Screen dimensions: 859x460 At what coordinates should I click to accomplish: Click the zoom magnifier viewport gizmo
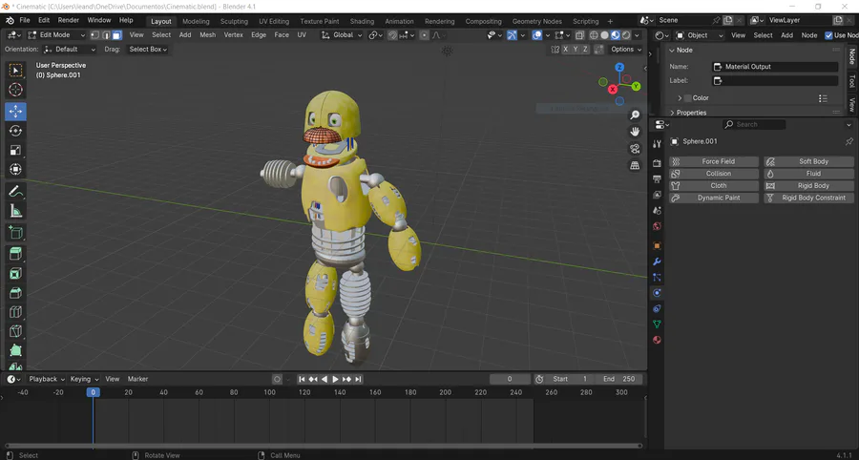point(635,115)
